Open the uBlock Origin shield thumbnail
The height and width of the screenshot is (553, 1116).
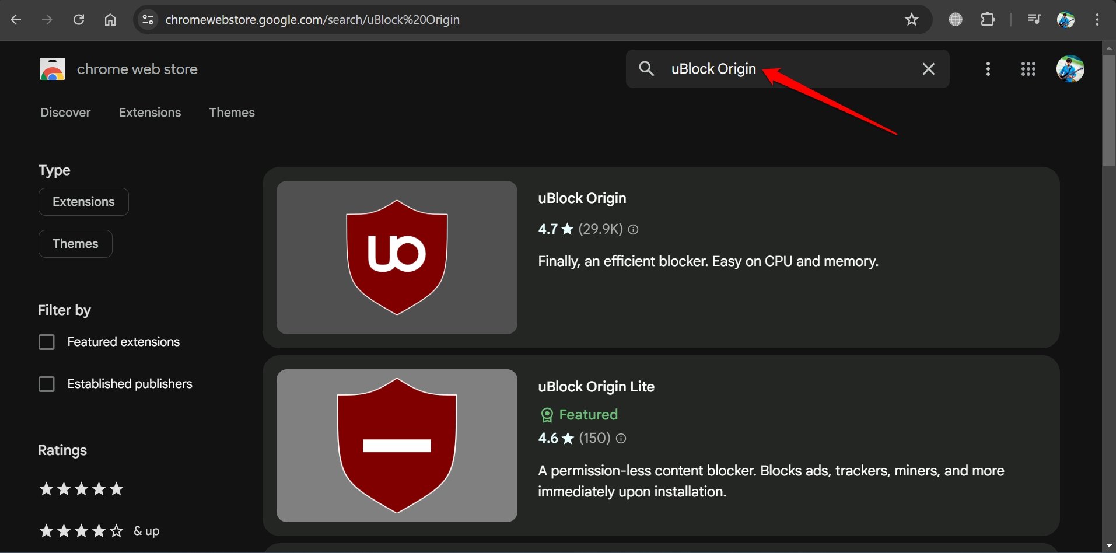tap(397, 257)
